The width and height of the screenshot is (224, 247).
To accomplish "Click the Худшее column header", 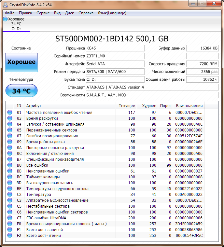I will (x=148, y=106).
